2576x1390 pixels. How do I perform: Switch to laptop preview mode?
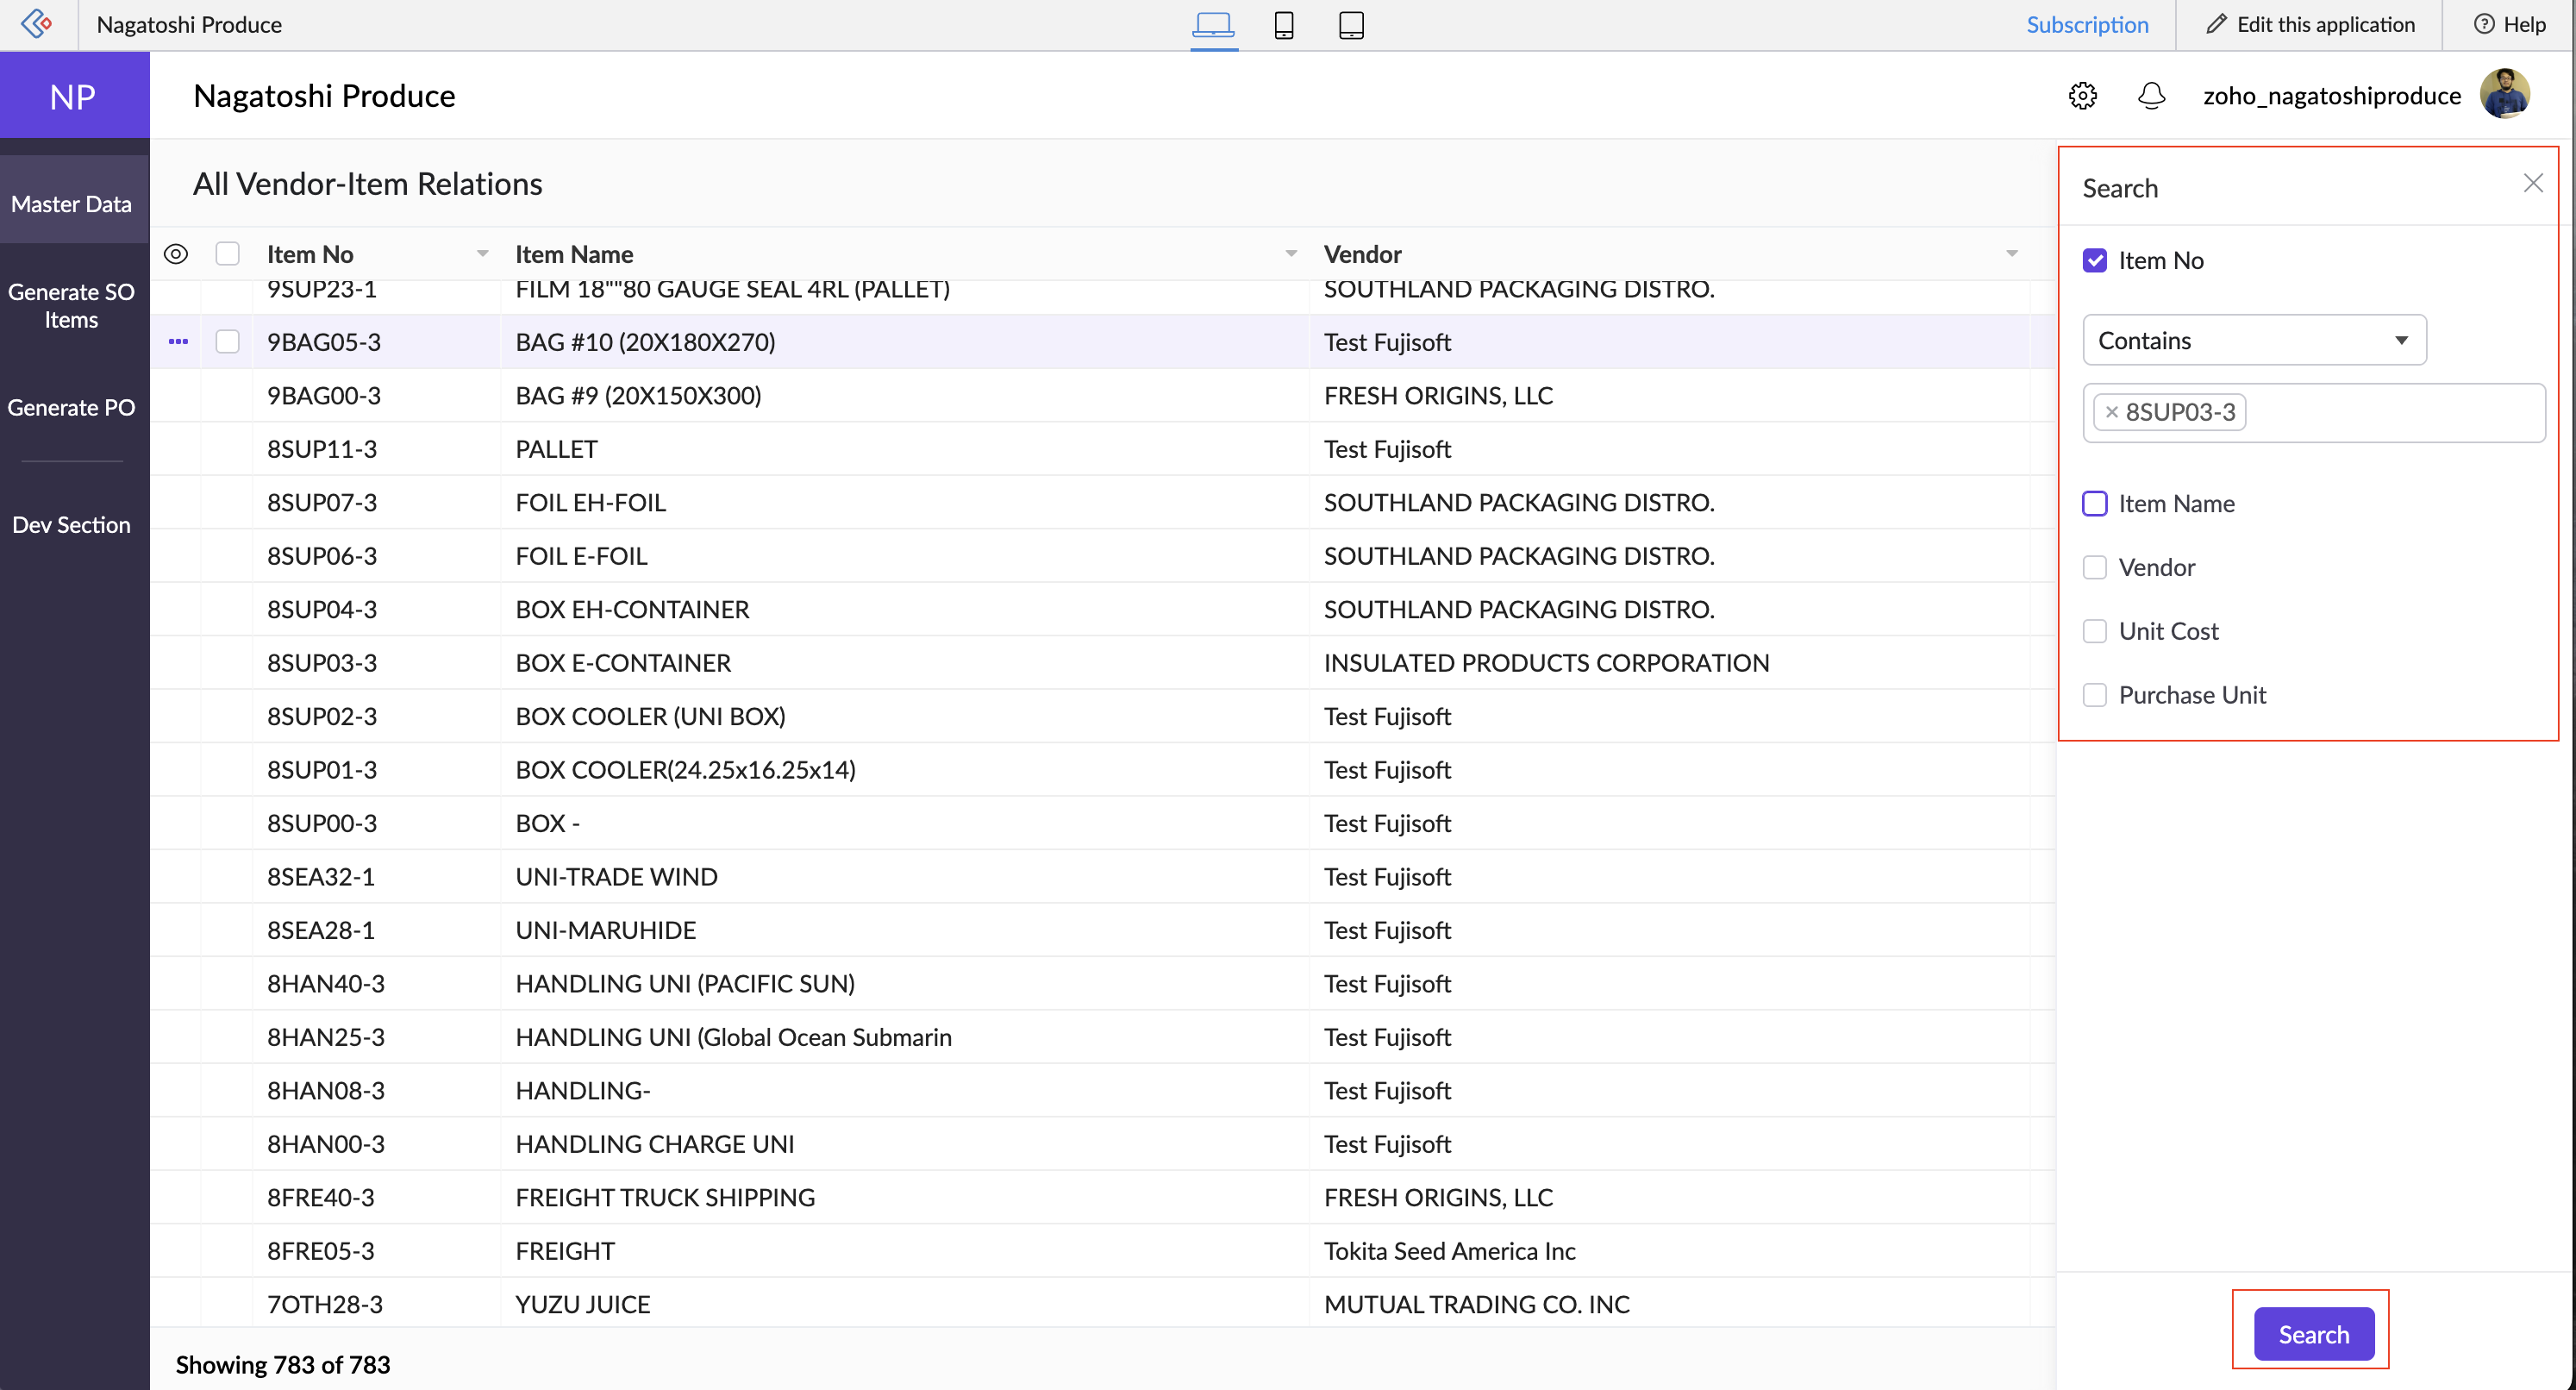1213,24
